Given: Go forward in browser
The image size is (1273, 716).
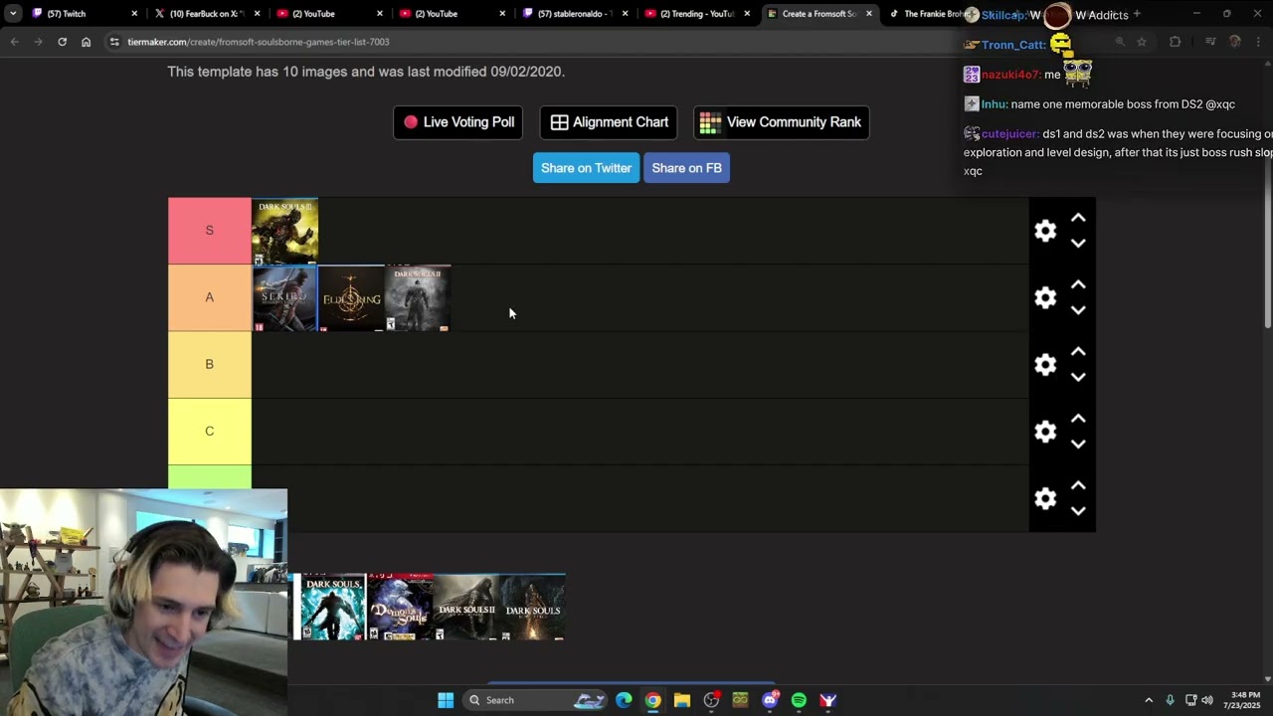Looking at the screenshot, I should 38,42.
